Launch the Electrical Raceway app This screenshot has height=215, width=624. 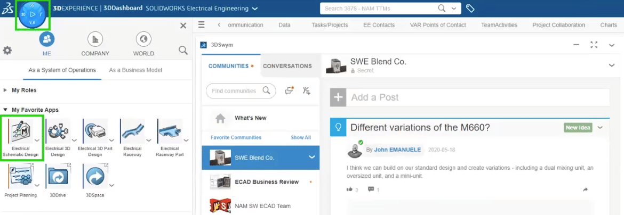132,133
